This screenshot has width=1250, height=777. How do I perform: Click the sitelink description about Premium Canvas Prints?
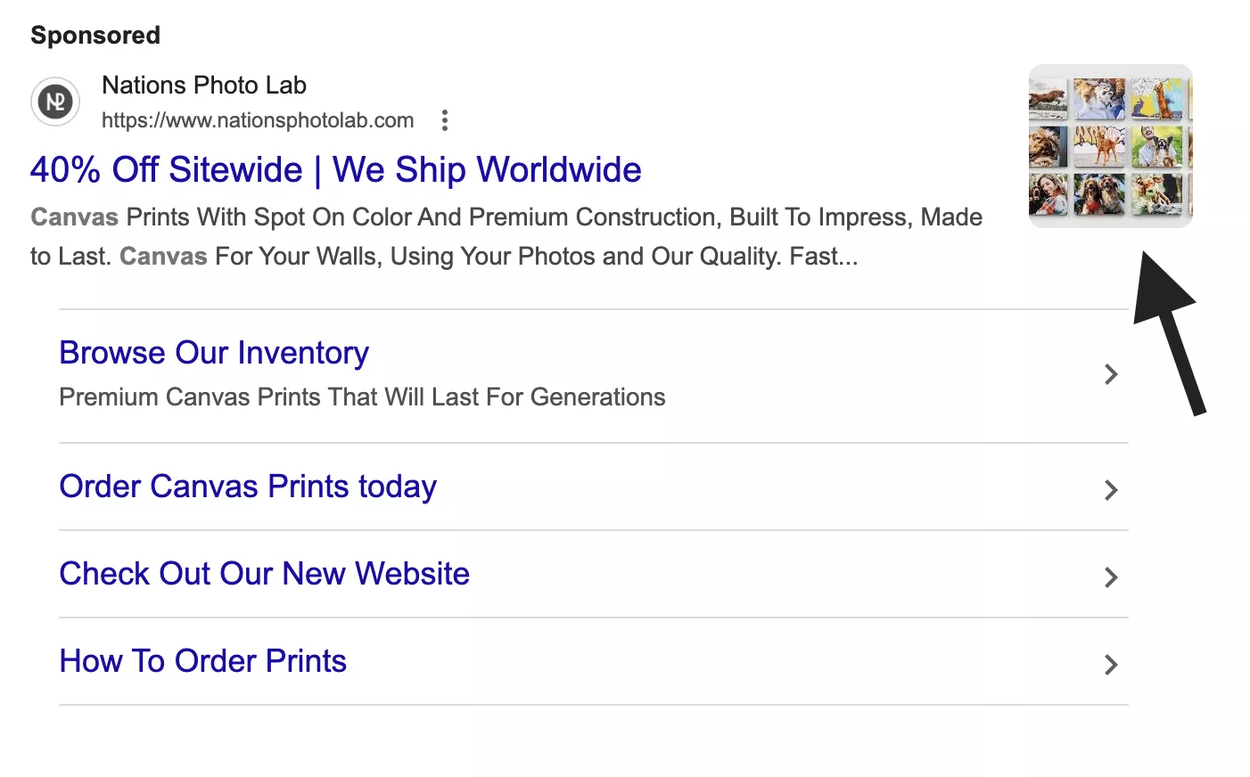click(362, 397)
